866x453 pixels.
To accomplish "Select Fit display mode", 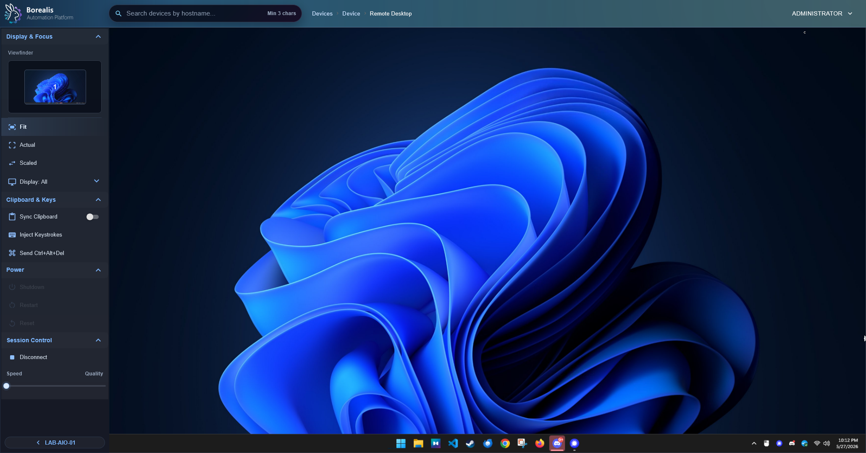I will click(55, 127).
